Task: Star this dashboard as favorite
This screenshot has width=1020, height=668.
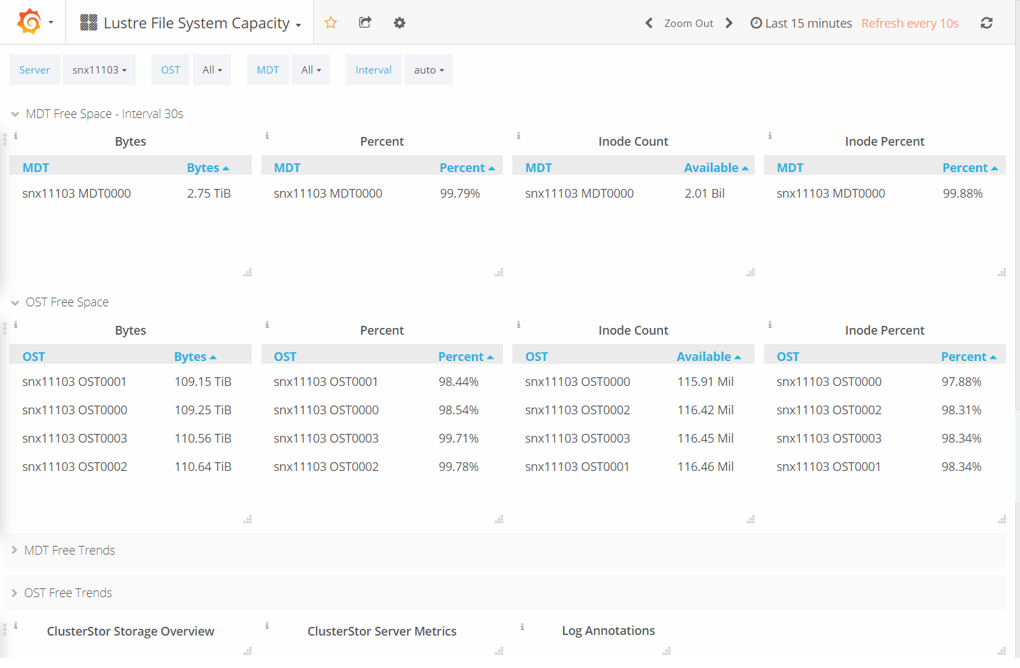Action: click(331, 22)
